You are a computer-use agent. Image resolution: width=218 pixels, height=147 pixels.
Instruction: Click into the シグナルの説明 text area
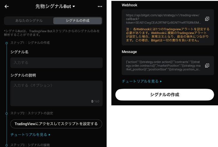tap(56, 92)
